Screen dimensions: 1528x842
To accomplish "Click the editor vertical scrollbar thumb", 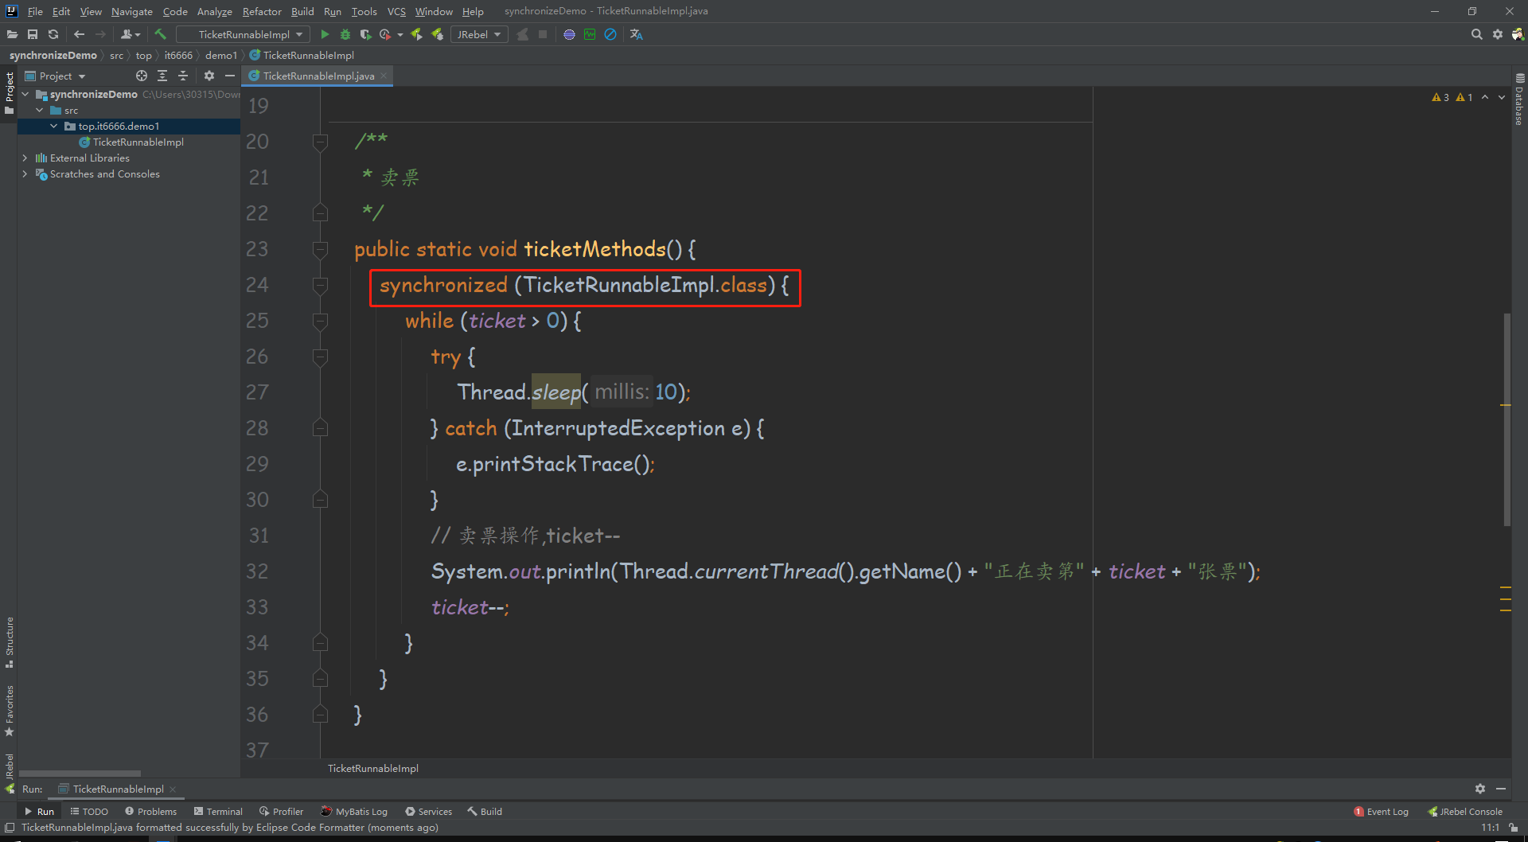I will coord(1507,419).
